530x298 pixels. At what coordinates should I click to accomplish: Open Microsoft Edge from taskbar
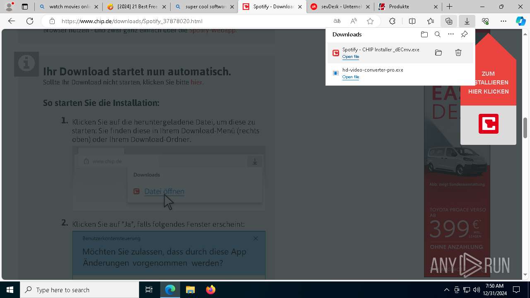[170, 290]
